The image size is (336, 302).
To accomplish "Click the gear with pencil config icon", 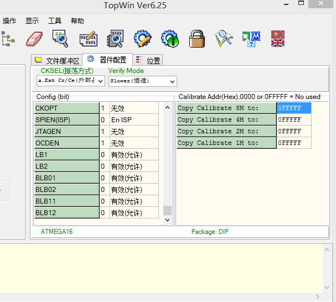I will [143, 38].
